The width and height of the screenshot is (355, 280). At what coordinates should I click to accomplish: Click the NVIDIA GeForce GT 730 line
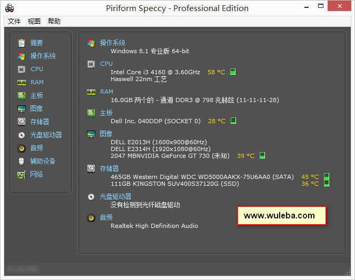tap(170, 156)
